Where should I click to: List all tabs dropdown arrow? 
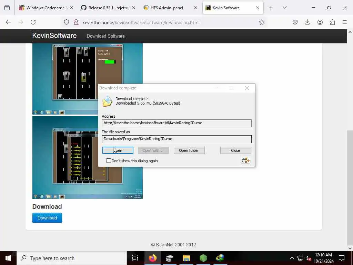click(285, 8)
